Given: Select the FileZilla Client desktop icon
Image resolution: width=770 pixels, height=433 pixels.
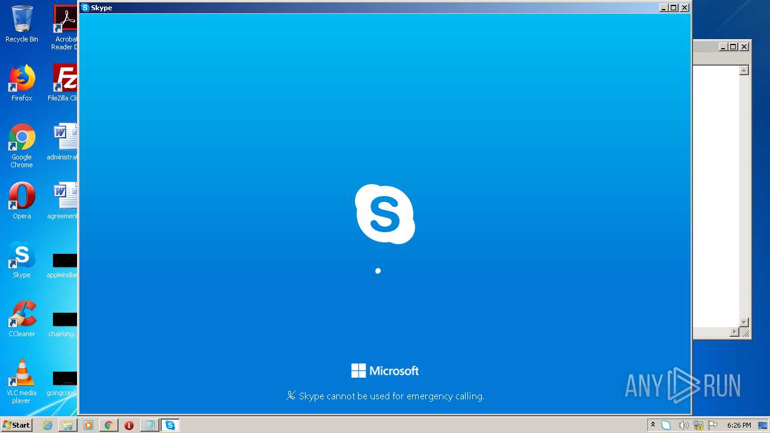Looking at the screenshot, I should [x=64, y=83].
